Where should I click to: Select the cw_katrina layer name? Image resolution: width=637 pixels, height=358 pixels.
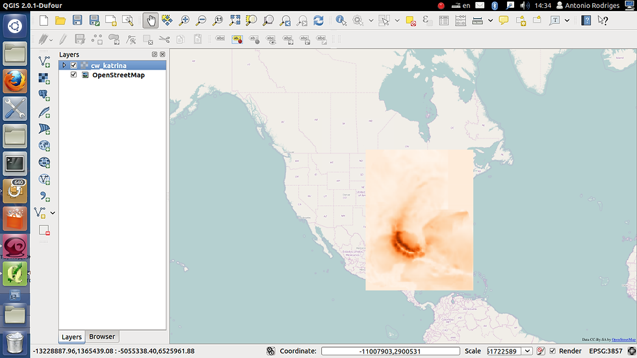(x=109, y=66)
